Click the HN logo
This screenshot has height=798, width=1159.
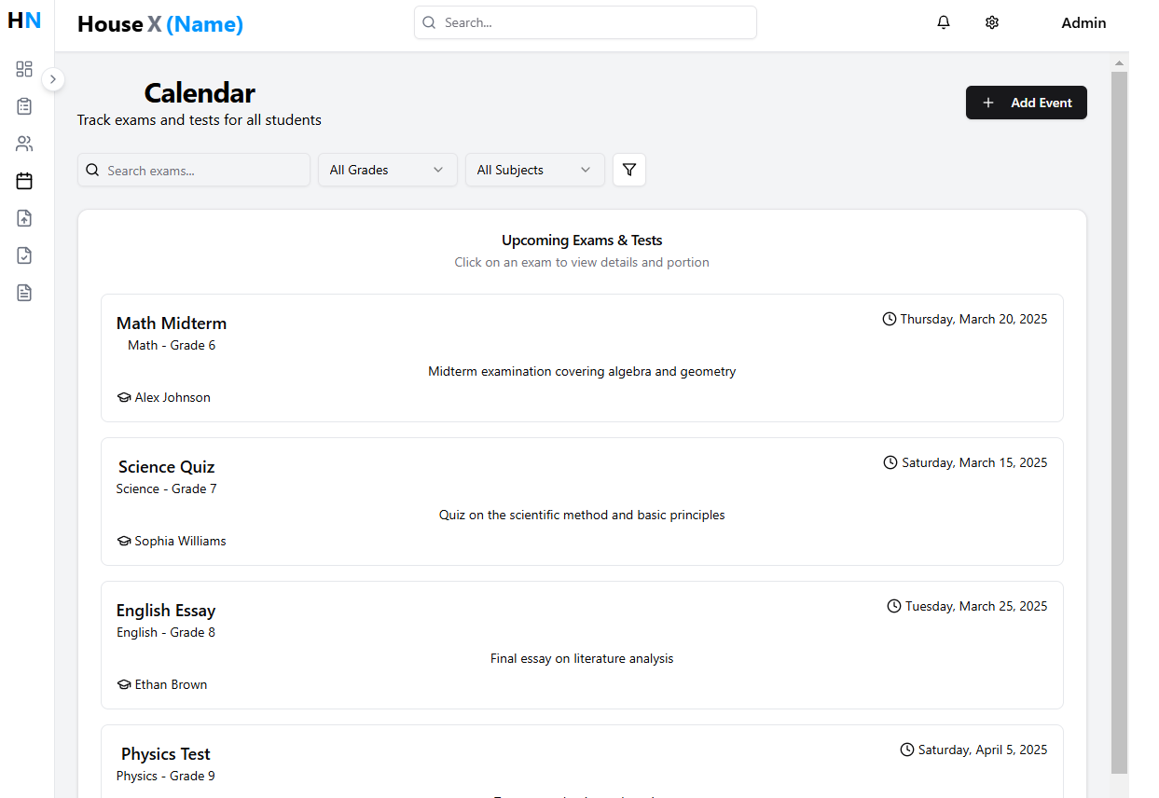point(24,21)
